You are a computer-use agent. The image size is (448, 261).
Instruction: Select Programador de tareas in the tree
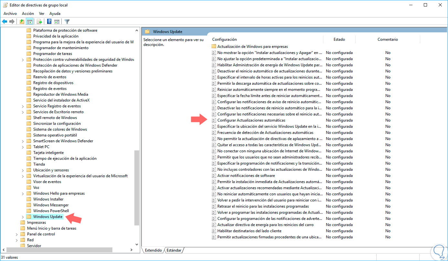(53, 54)
